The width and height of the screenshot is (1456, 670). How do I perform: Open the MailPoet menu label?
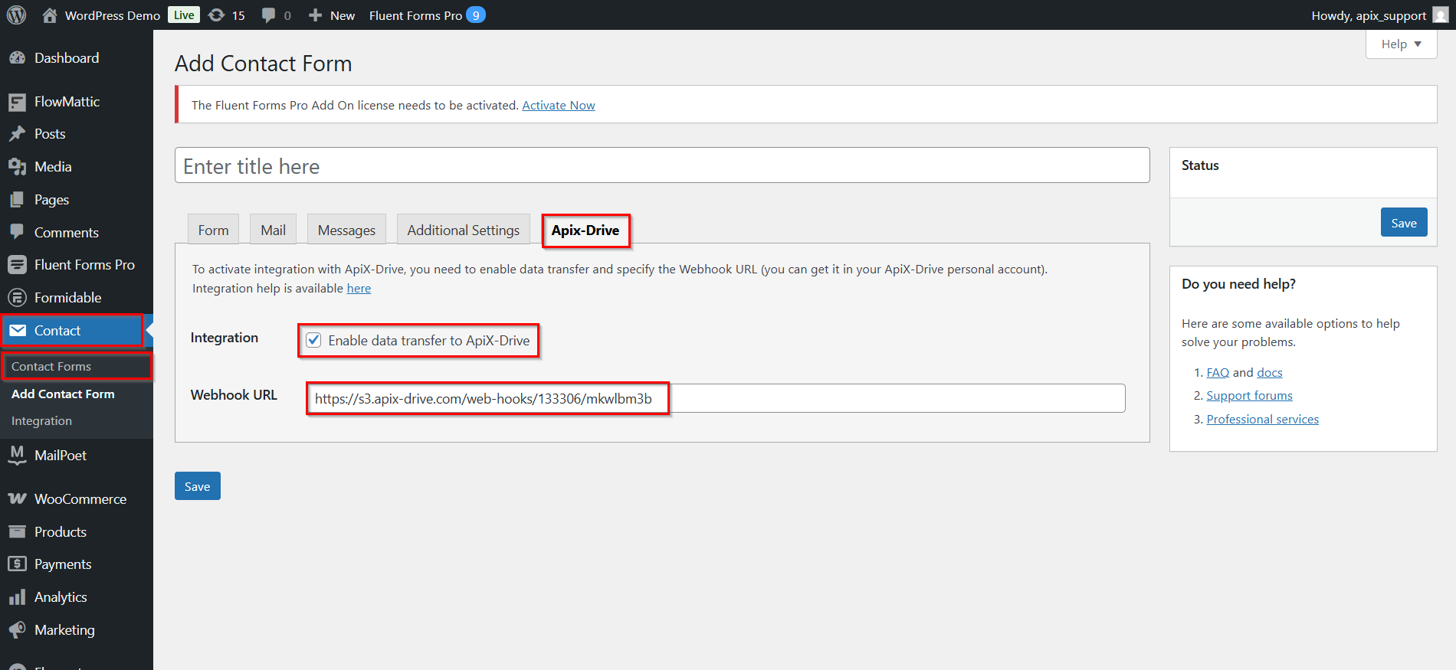pyautogui.click(x=61, y=456)
